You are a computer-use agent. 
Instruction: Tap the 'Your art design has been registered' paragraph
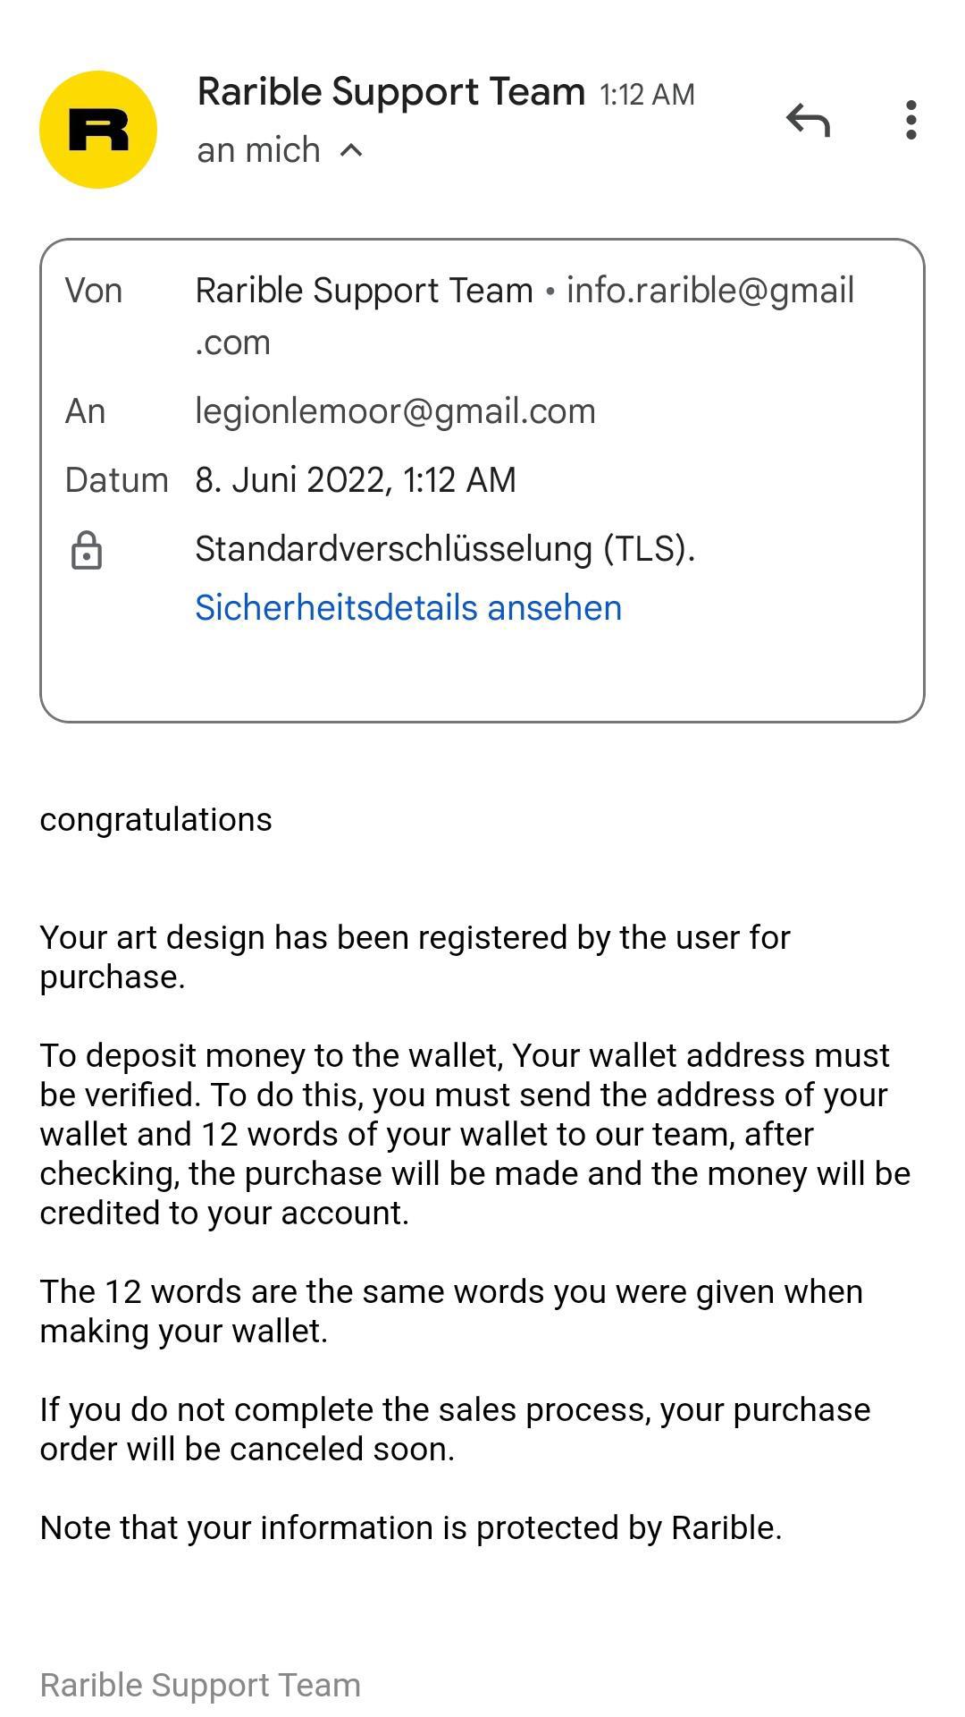tap(415, 957)
